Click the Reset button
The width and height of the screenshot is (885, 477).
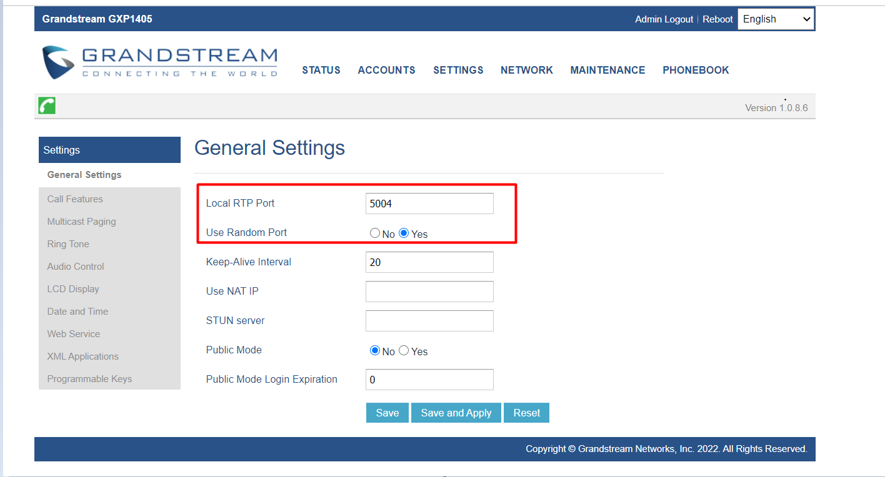[527, 413]
